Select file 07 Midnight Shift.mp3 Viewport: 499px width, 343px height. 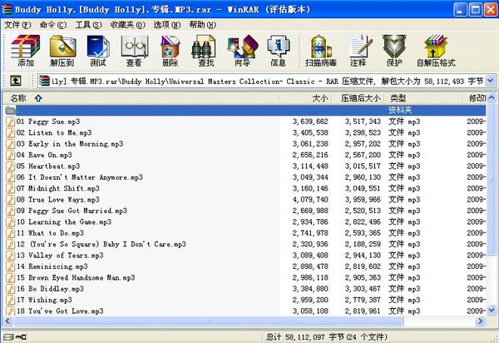click(245, 188)
